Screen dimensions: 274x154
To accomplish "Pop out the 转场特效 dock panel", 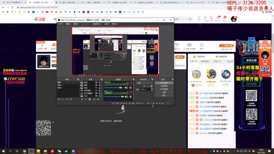I will click(152, 79).
